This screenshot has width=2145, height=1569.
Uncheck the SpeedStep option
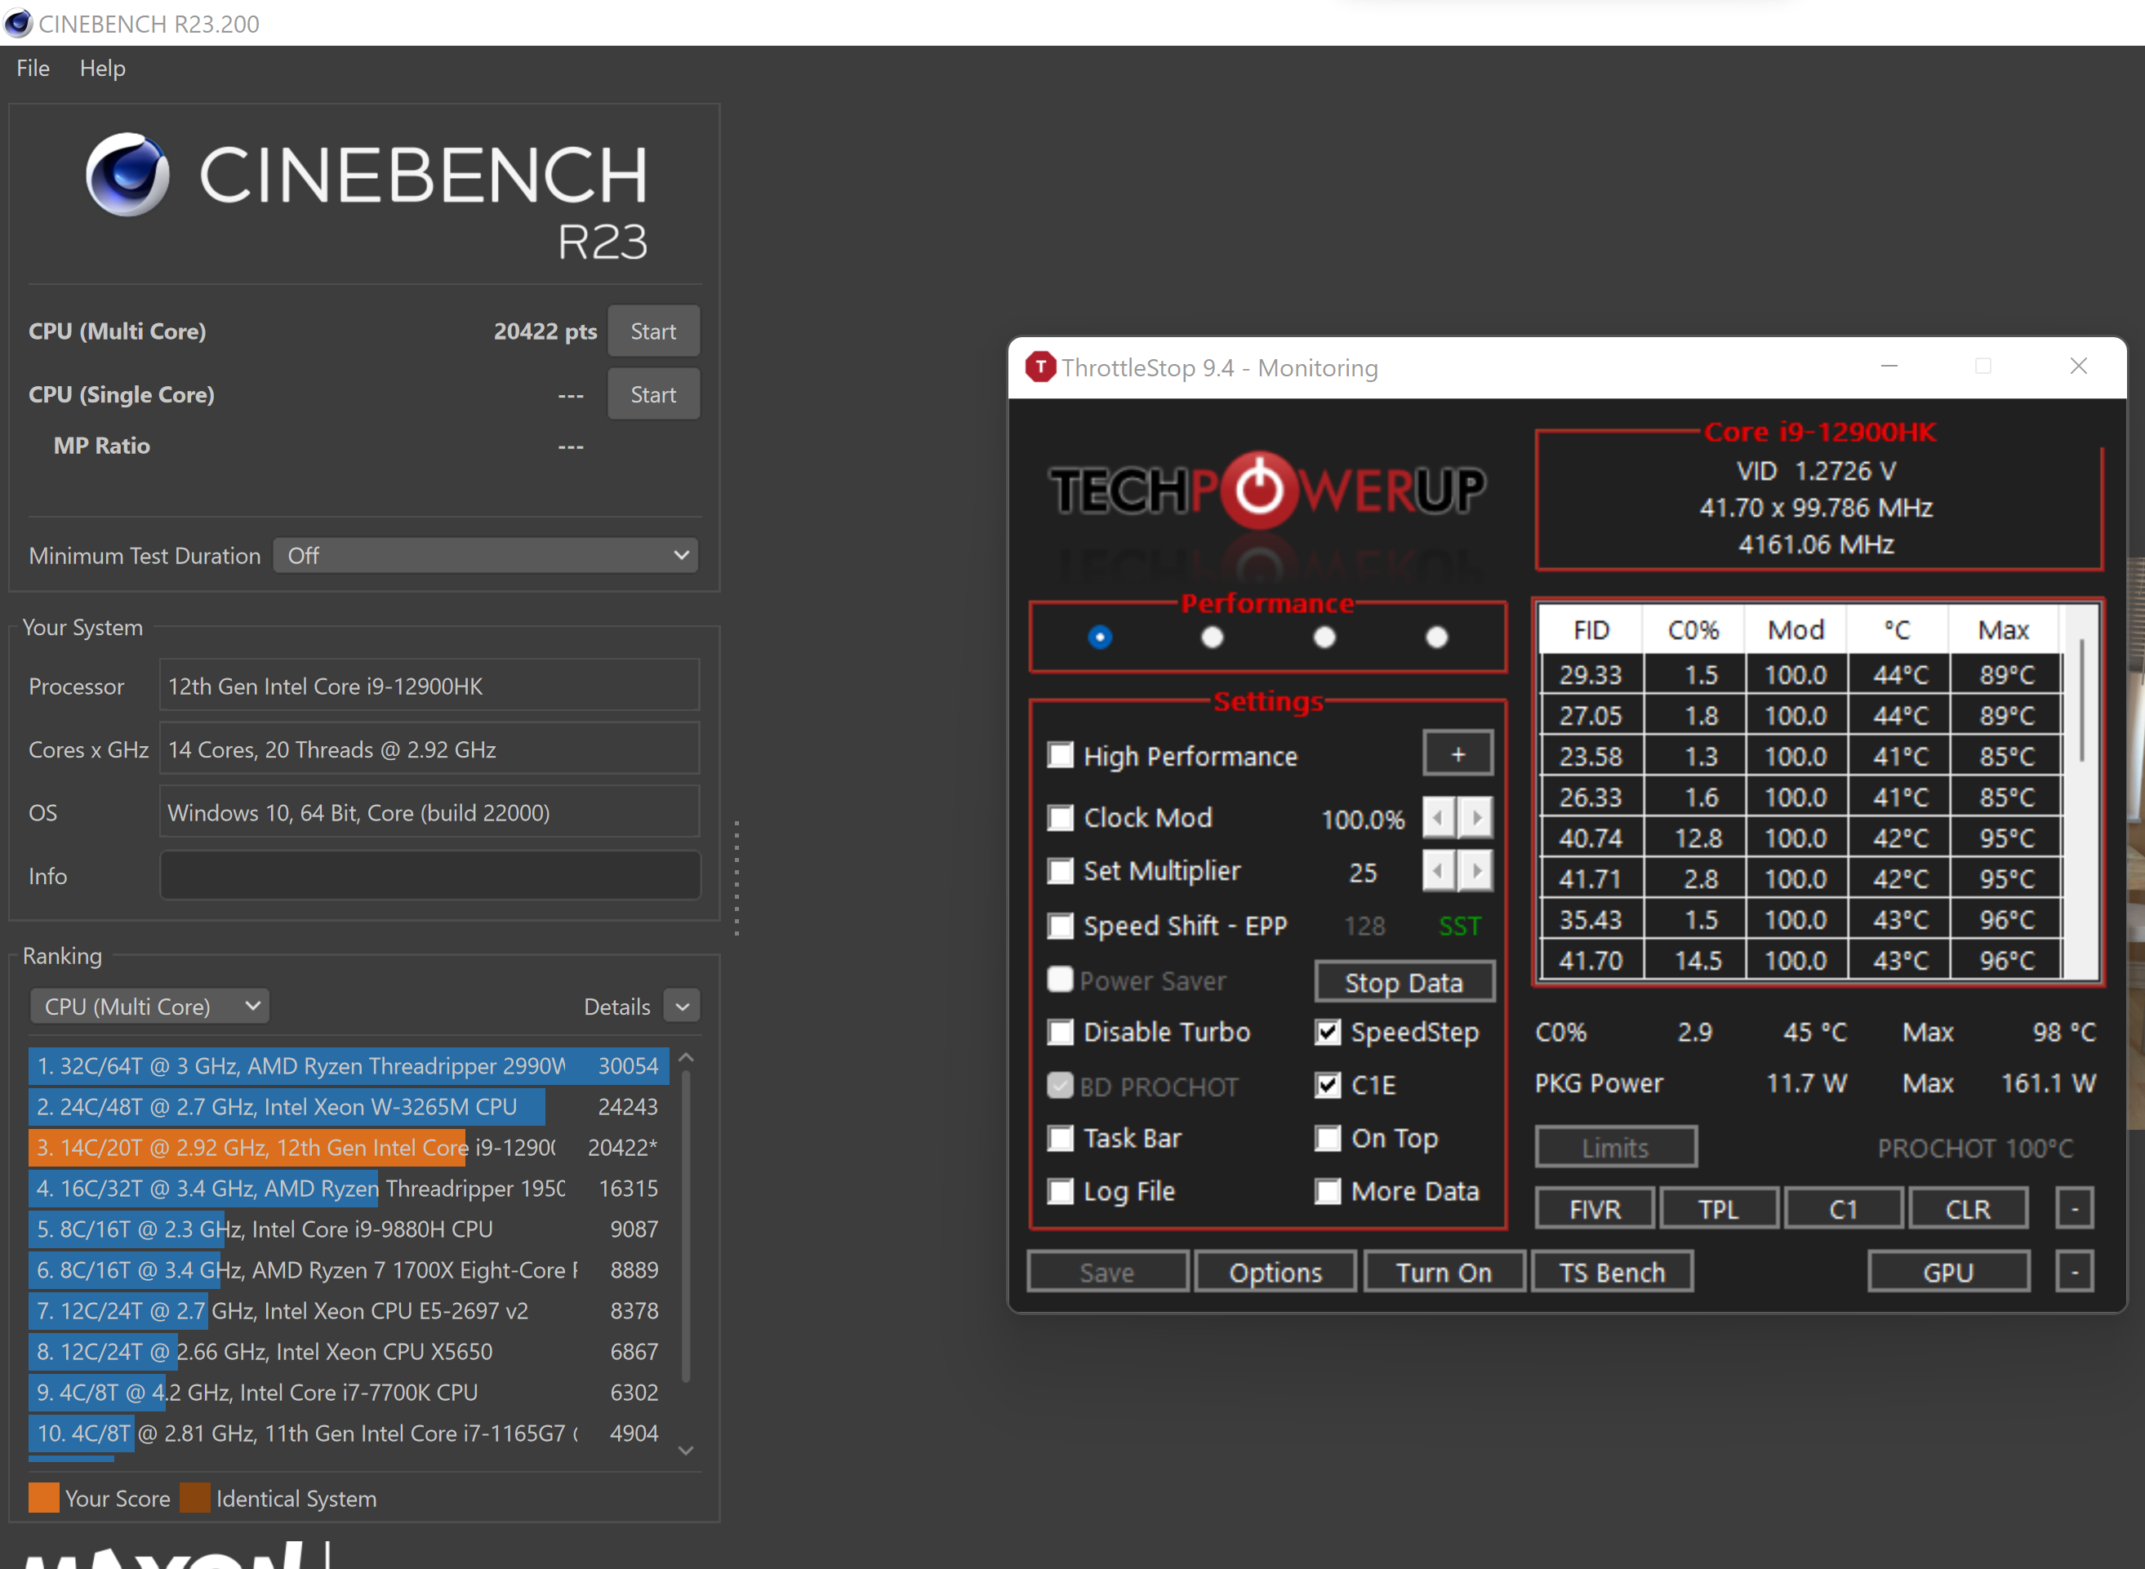point(1328,1033)
